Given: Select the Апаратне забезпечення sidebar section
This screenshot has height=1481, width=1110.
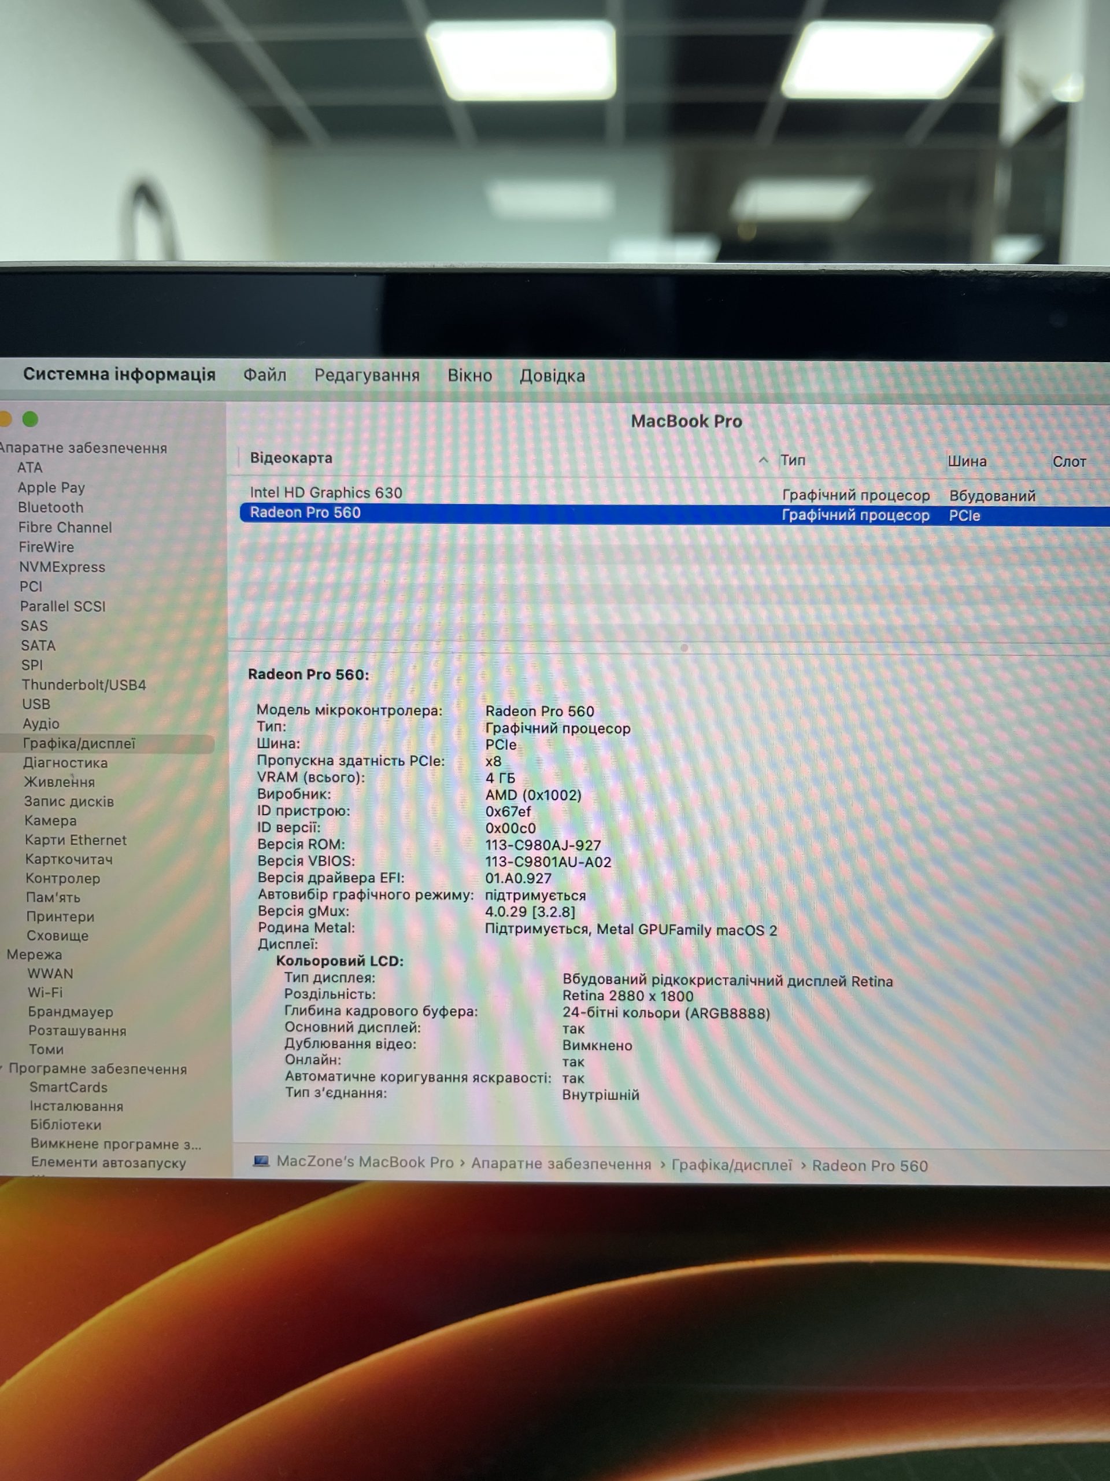Looking at the screenshot, I should (x=83, y=448).
